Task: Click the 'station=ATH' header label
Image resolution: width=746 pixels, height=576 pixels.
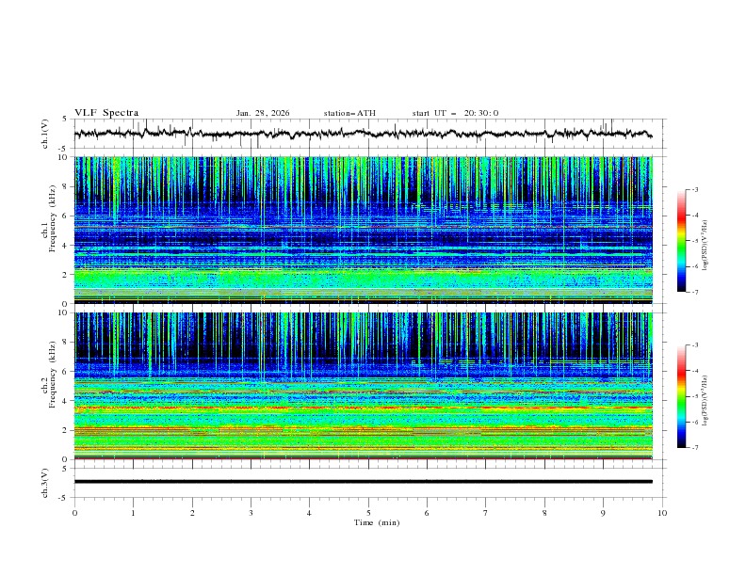Action: click(349, 113)
